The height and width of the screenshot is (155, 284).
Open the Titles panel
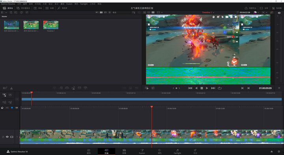tap(49, 8)
